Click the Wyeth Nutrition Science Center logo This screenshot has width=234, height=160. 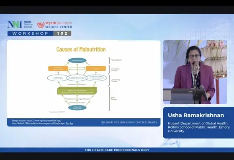click(x=54, y=25)
